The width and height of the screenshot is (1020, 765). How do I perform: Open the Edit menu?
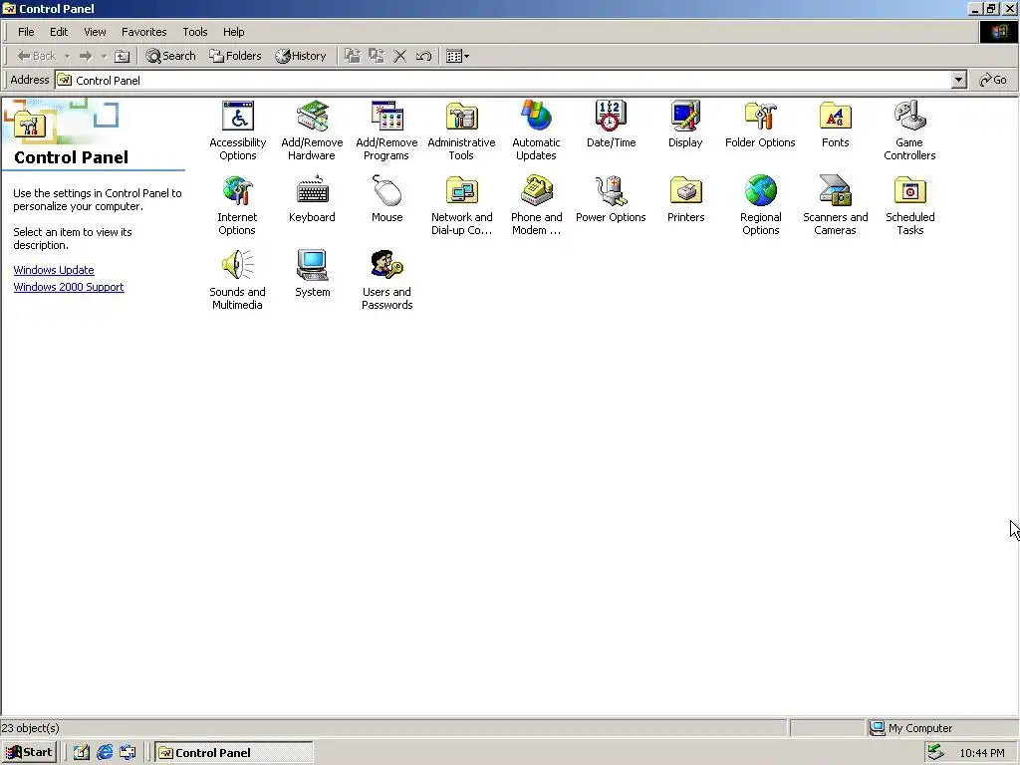coord(59,32)
